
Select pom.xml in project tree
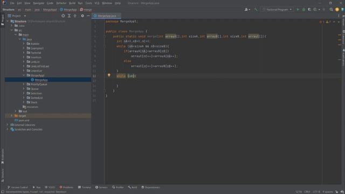pos(24,120)
